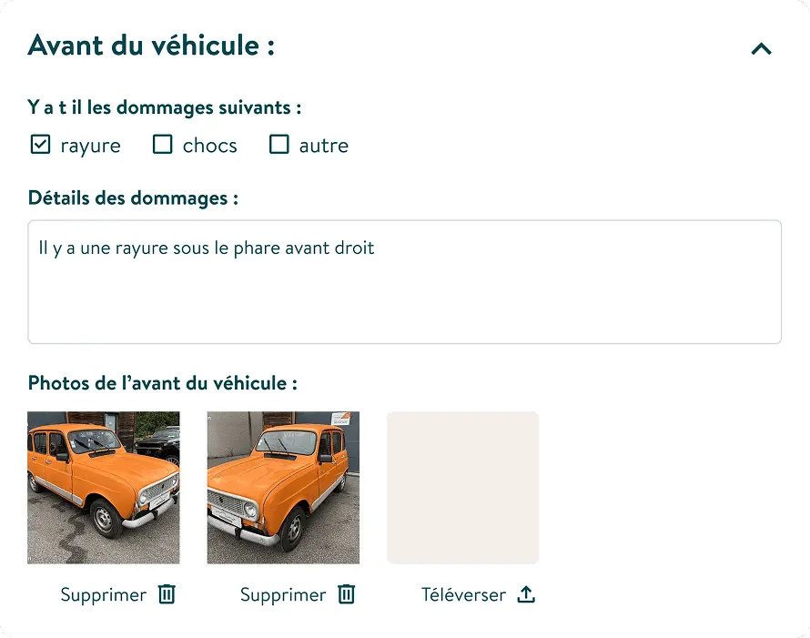Image resolution: width=810 pixels, height=638 pixels.
Task: Click the chocs checkbox label text
Action: point(208,145)
